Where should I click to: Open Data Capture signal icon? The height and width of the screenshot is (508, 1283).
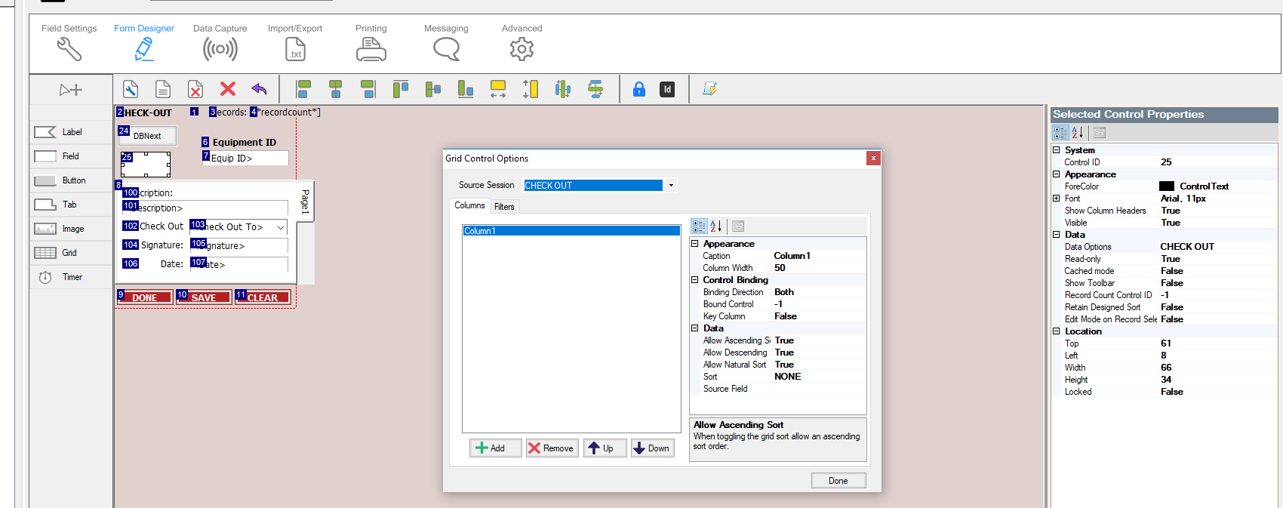(220, 50)
